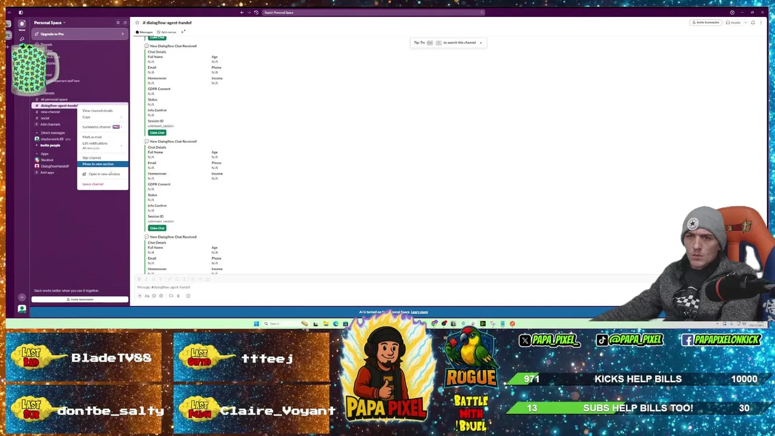The image size is (775, 436).
Task: Open the Slack history clock icon
Action: tap(256, 13)
